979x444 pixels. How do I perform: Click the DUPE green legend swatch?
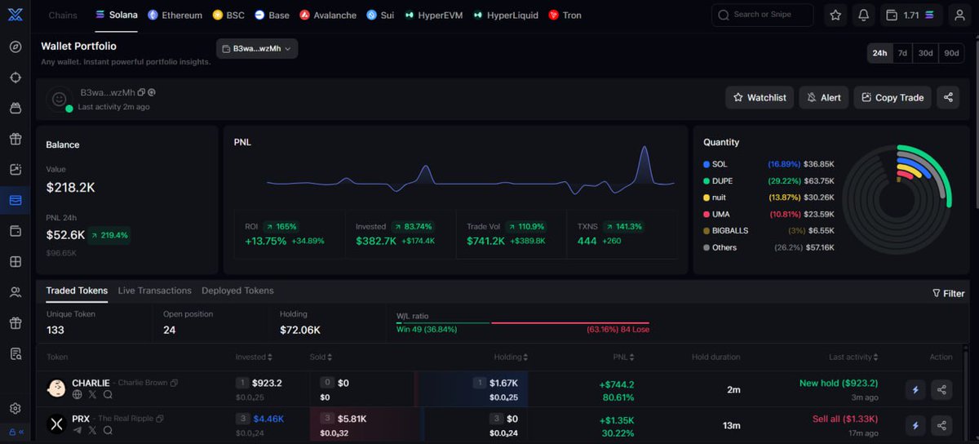coord(707,181)
